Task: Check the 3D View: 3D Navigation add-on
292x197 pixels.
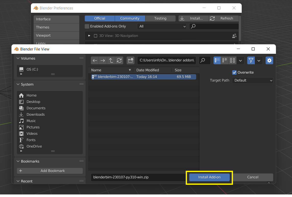Action: point(96,35)
